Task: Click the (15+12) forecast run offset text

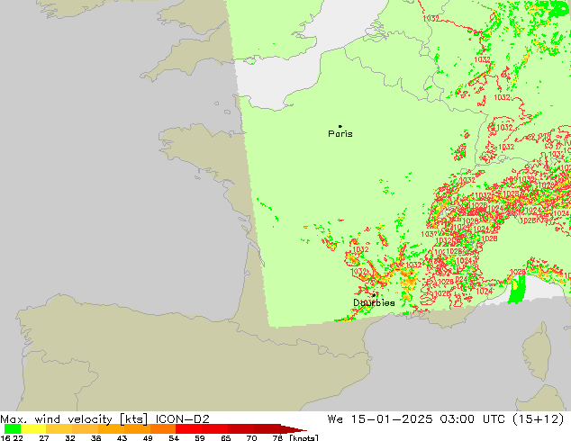Action: click(539, 419)
